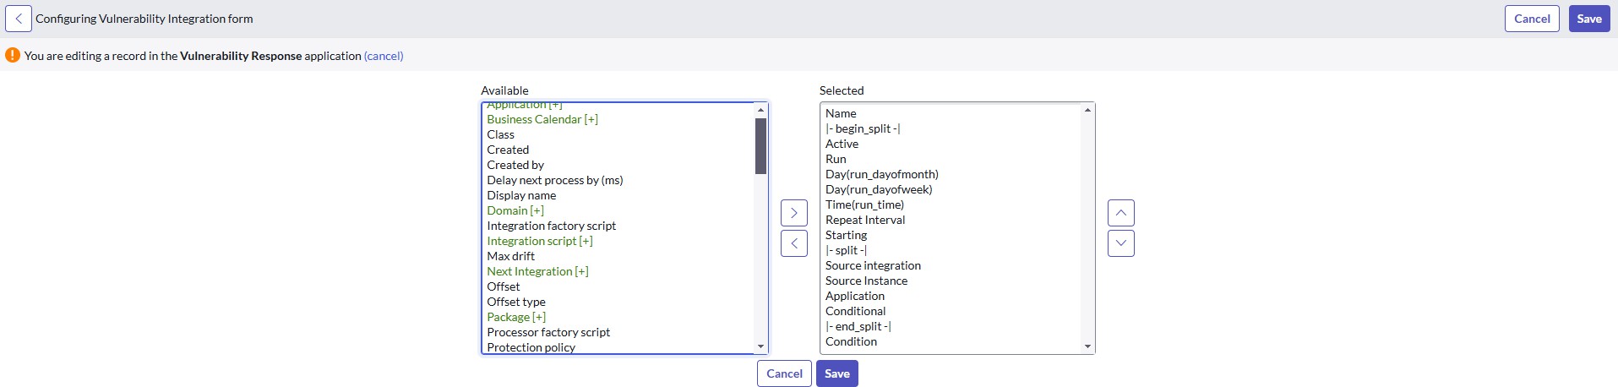Select Display name in Available list
This screenshot has width=1618, height=387.
click(618, 195)
